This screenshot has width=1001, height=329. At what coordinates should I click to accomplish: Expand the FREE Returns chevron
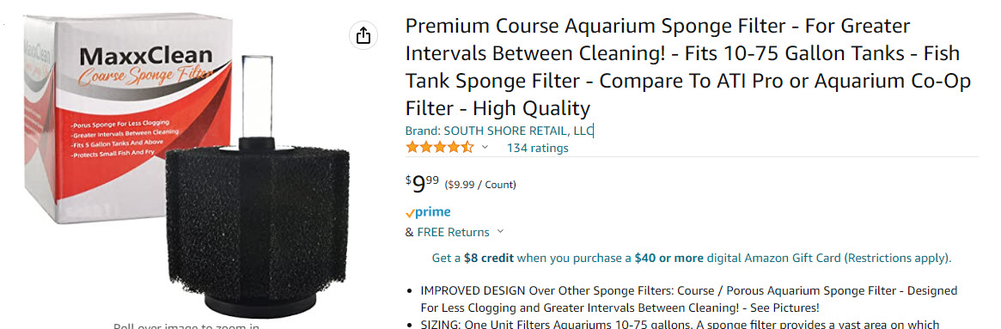click(500, 231)
